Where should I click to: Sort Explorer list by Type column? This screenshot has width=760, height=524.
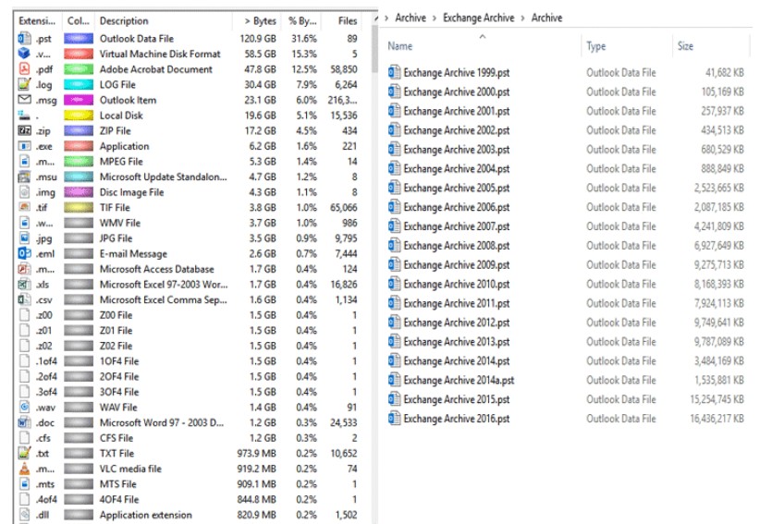(596, 46)
